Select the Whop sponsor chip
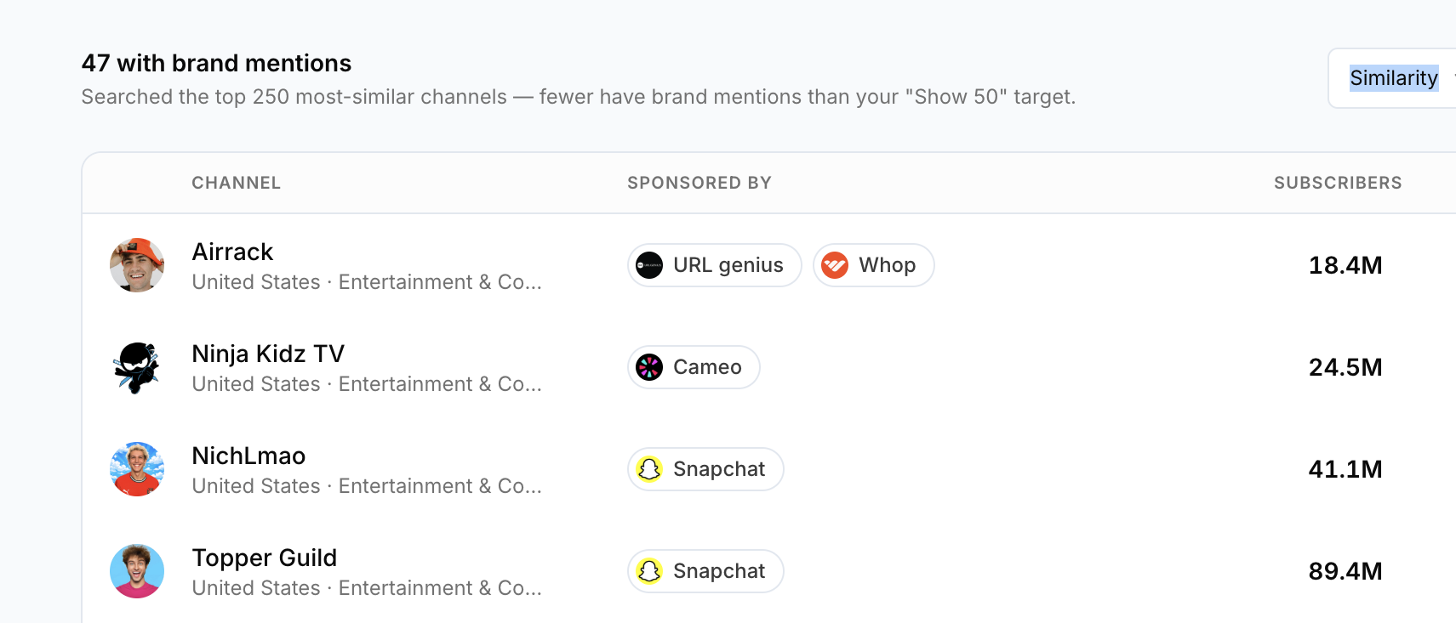This screenshot has height=623, width=1456. point(874,265)
